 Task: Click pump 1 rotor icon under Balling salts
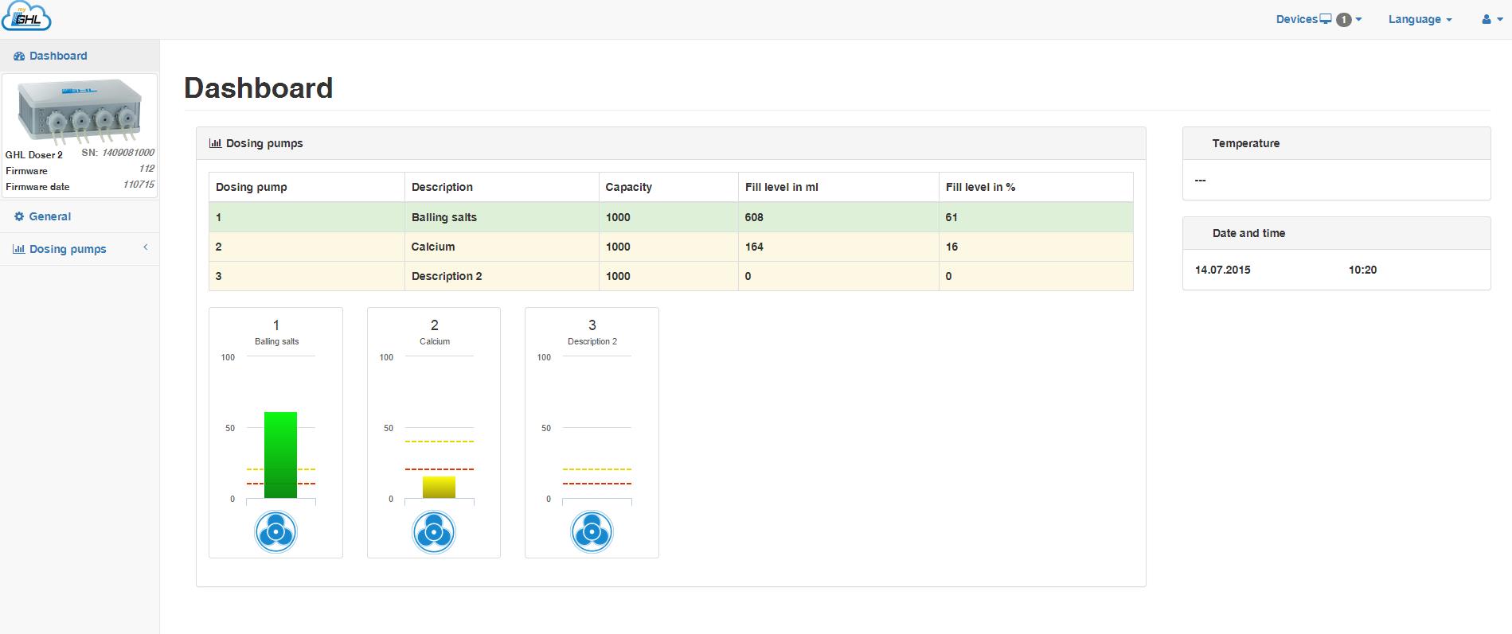pyautogui.click(x=275, y=532)
